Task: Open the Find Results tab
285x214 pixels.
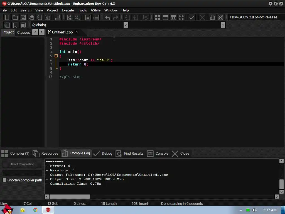Action: coord(130,154)
